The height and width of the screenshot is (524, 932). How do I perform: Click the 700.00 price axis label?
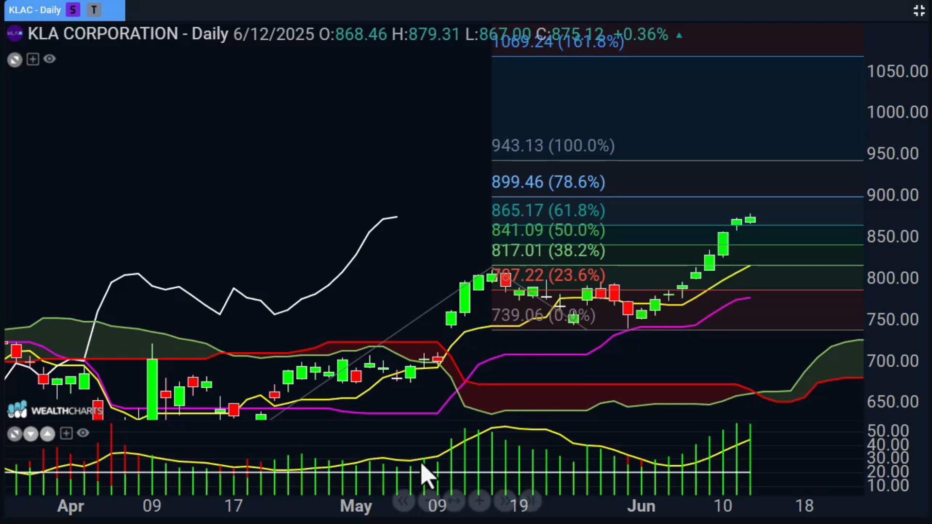pyautogui.click(x=892, y=361)
